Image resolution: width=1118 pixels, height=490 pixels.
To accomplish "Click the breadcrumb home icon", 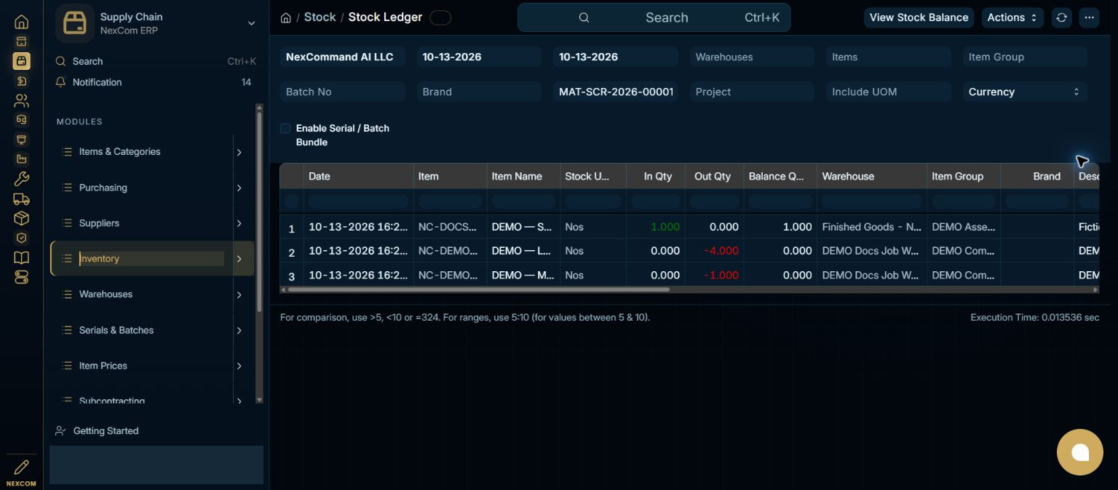I will (x=286, y=17).
